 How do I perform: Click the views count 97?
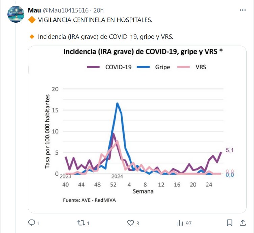(x=188, y=223)
